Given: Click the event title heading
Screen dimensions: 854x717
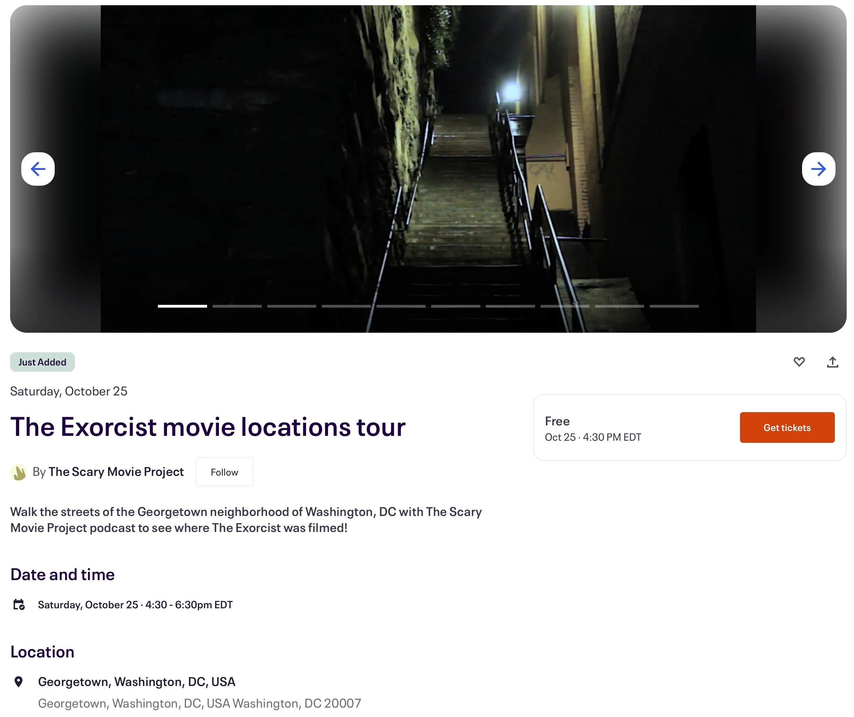Looking at the screenshot, I should (208, 427).
